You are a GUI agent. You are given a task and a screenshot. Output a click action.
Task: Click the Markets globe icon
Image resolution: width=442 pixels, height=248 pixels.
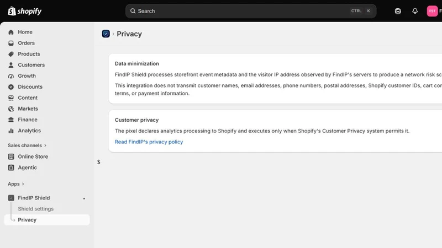11,109
